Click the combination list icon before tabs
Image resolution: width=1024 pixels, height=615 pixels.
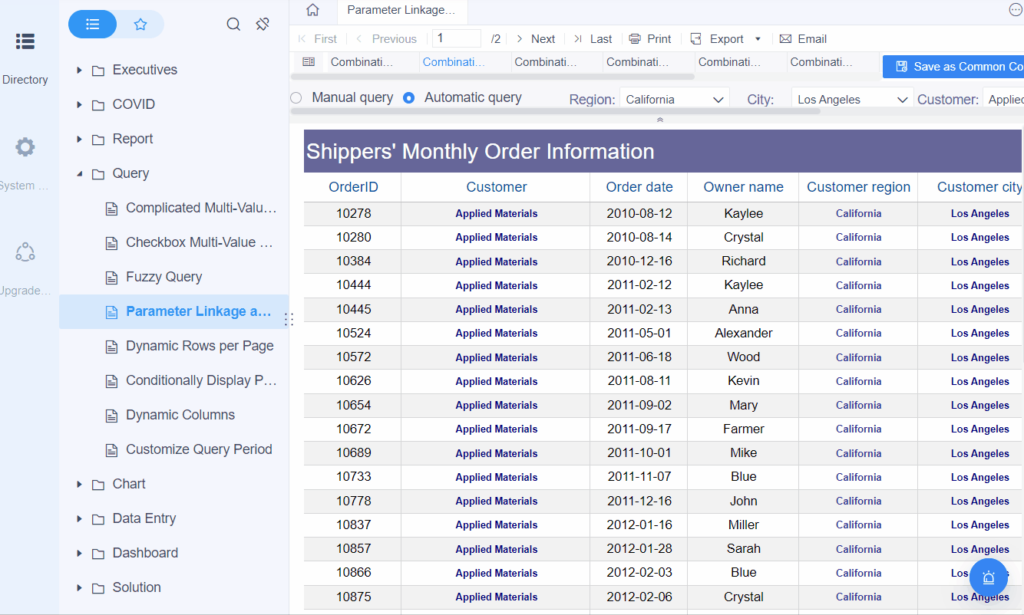(x=309, y=62)
